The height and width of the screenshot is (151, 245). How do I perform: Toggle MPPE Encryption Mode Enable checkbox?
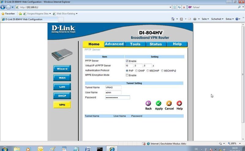click(127, 75)
